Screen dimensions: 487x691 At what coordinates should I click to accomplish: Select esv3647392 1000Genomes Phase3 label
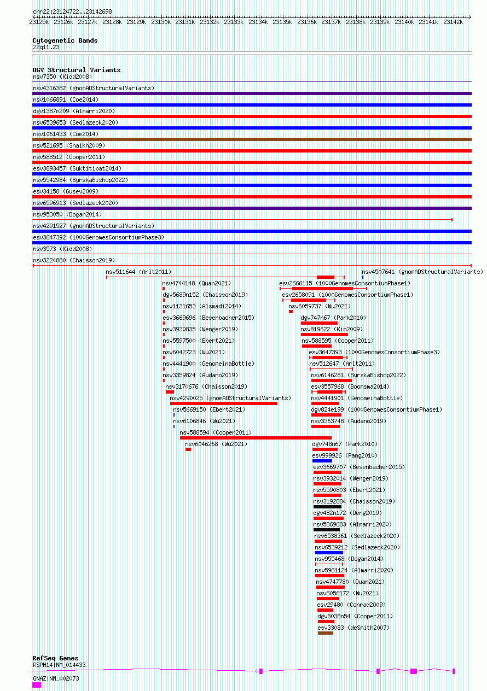(x=98, y=237)
